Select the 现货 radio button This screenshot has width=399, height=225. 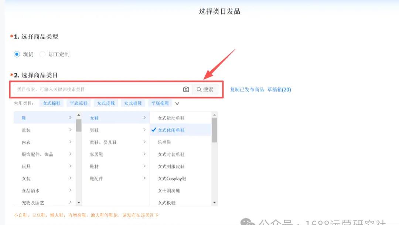click(17, 54)
